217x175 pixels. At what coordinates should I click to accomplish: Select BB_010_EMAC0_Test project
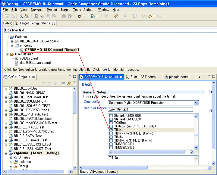(x=29, y=127)
